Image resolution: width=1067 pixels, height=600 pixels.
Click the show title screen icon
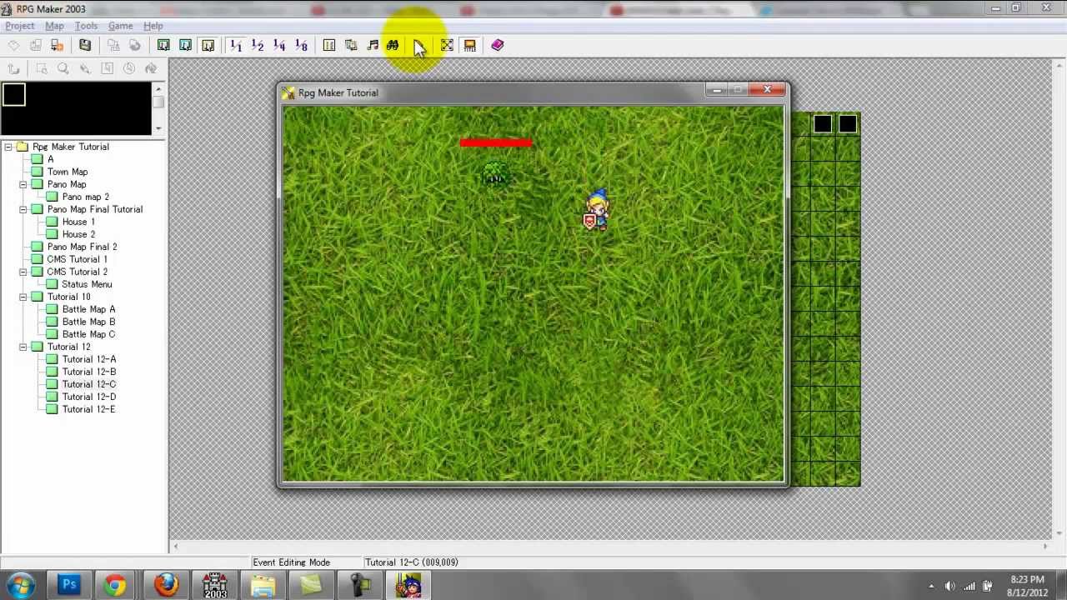(469, 45)
